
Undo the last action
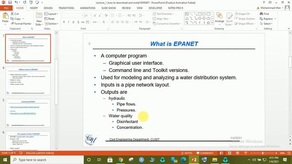(x=16, y=2)
